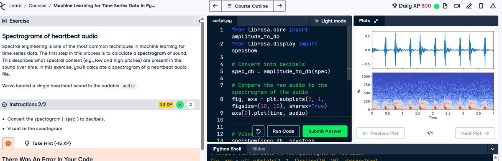
Task: Click Take Hint (-15 XP)
Action: click(48, 143)
